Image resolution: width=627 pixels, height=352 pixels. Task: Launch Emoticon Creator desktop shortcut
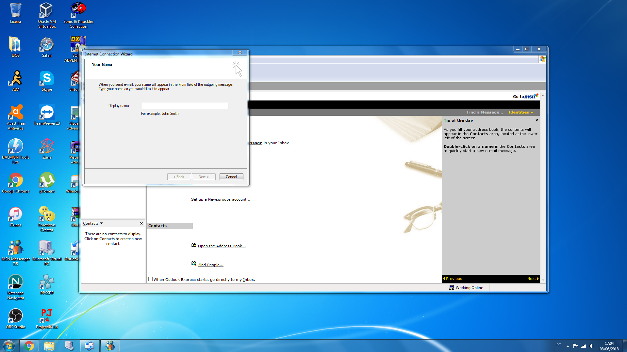pyautogui.click(x=47, y=219)
